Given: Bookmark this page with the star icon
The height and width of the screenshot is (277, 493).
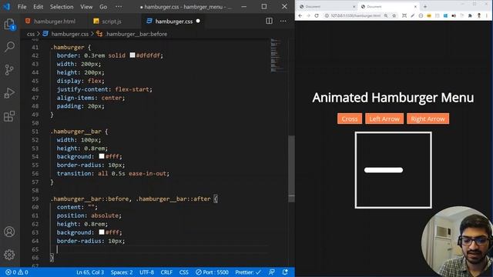Looking at the screenshot, I should point(394,15).
